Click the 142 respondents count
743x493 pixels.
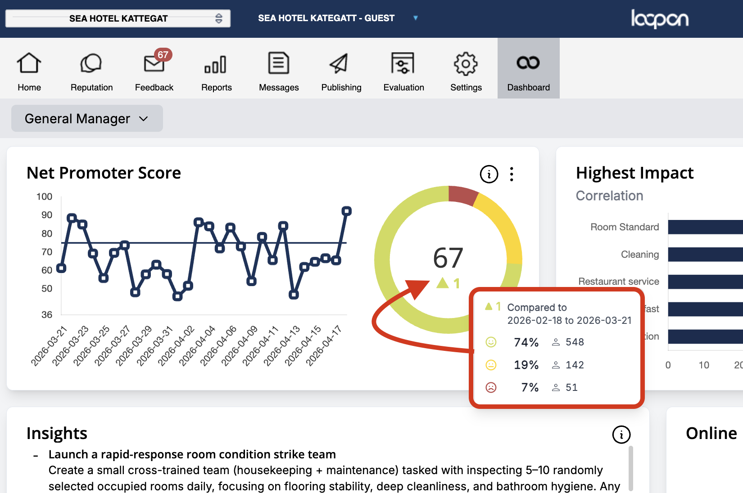coord(575,365)
